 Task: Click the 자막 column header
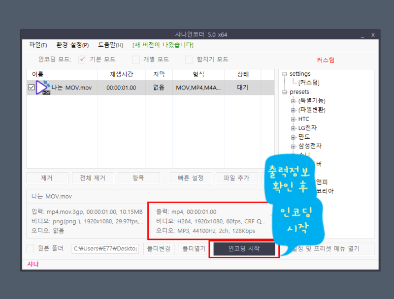tap(159, 74)
